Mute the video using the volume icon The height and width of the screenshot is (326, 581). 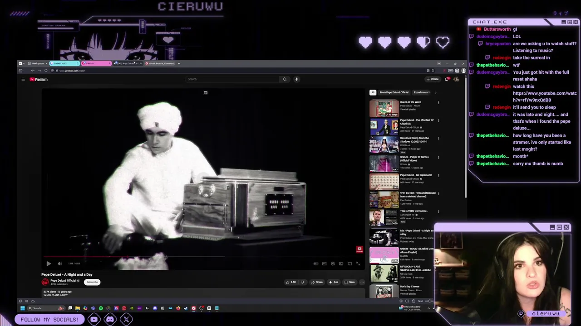(59, 264)
